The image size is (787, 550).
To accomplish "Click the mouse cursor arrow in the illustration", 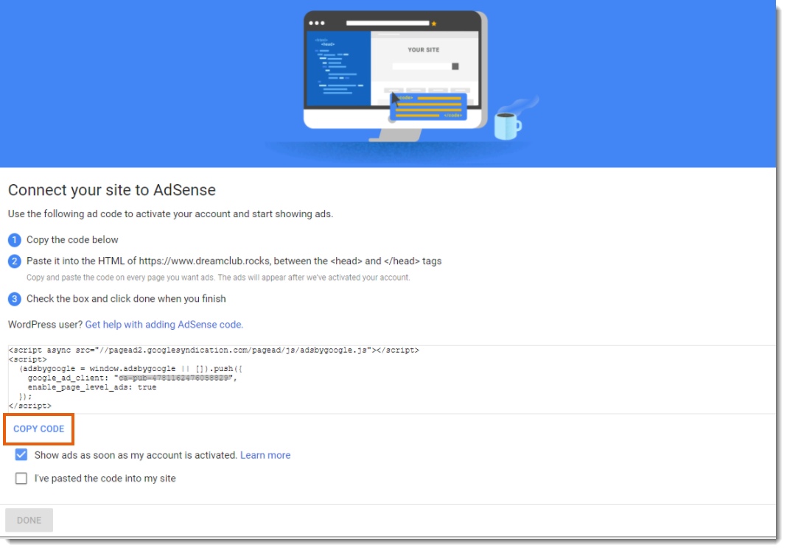I will pos(396,99).
